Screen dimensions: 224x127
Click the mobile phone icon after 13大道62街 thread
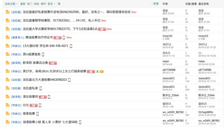click(x=71, y=46)
